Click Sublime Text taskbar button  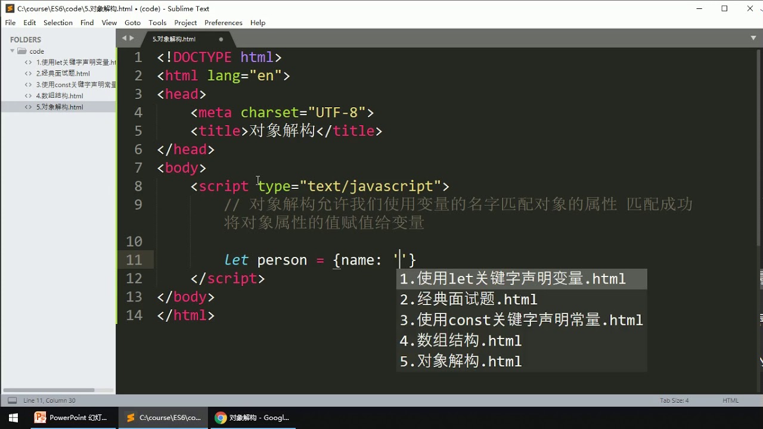[x=163, y=418]
